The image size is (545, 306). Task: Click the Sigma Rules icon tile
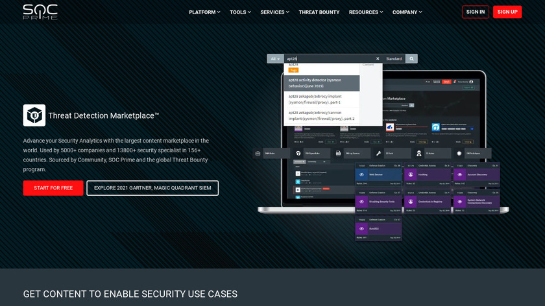point(298,153)
